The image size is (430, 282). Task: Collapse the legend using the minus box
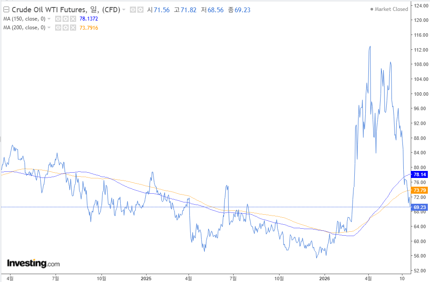[6, 10]
